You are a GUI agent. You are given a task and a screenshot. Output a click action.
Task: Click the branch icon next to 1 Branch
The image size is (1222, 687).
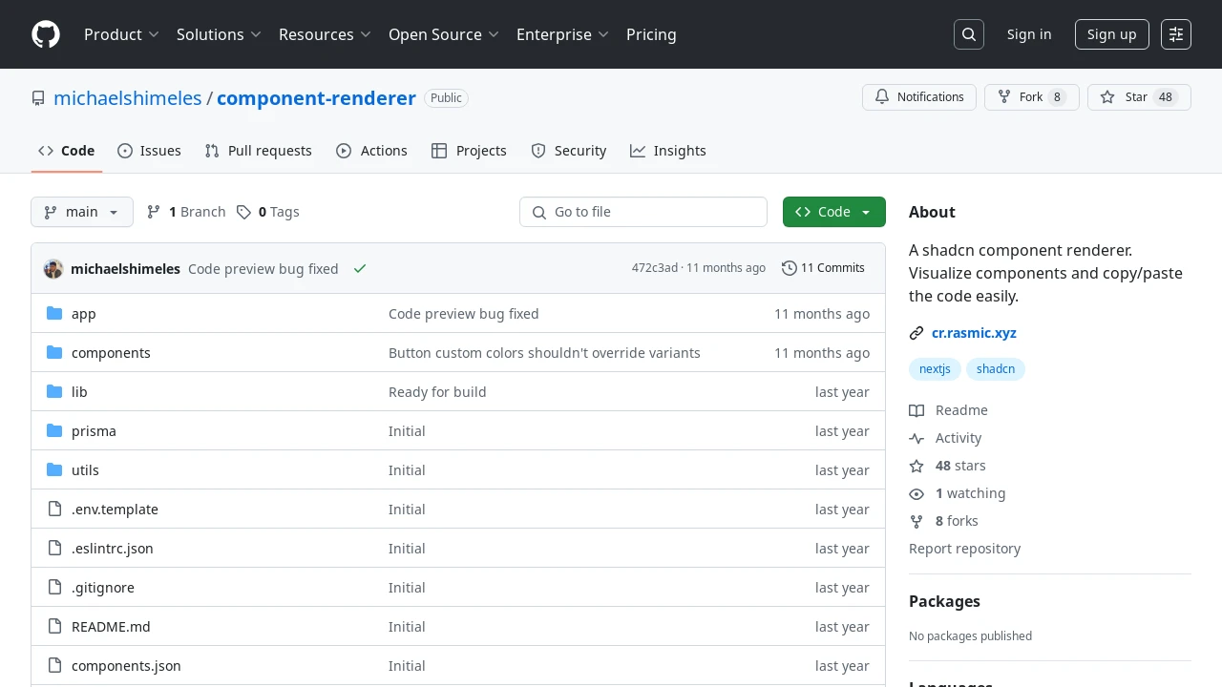pos(154,212)
